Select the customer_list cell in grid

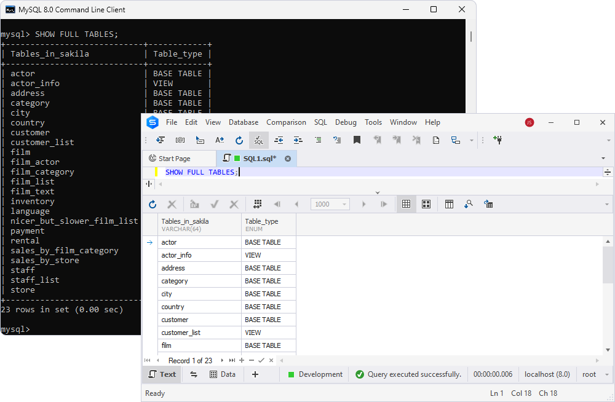click(x=199, y=333)
